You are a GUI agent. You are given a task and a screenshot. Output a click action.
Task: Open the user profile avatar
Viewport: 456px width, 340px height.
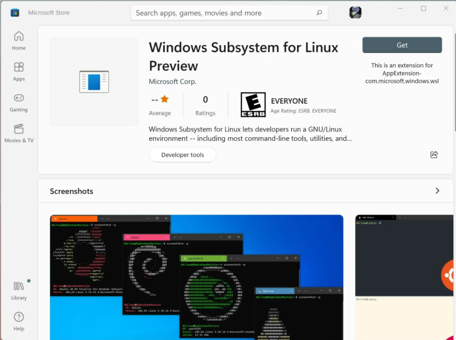[x=355, y=13]
